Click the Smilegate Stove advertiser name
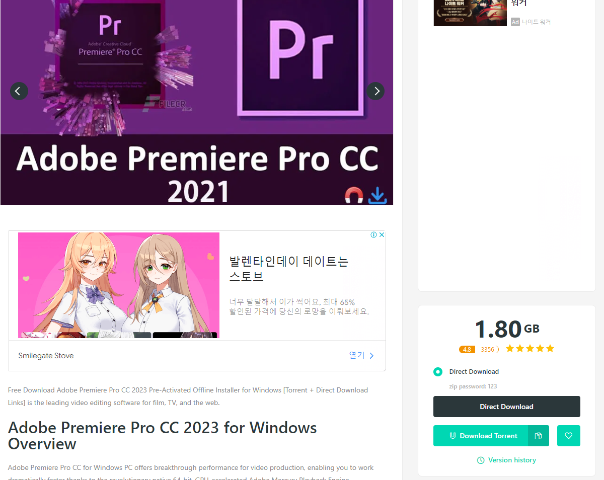This screenshot has height=480, width=604. [46, 356]
